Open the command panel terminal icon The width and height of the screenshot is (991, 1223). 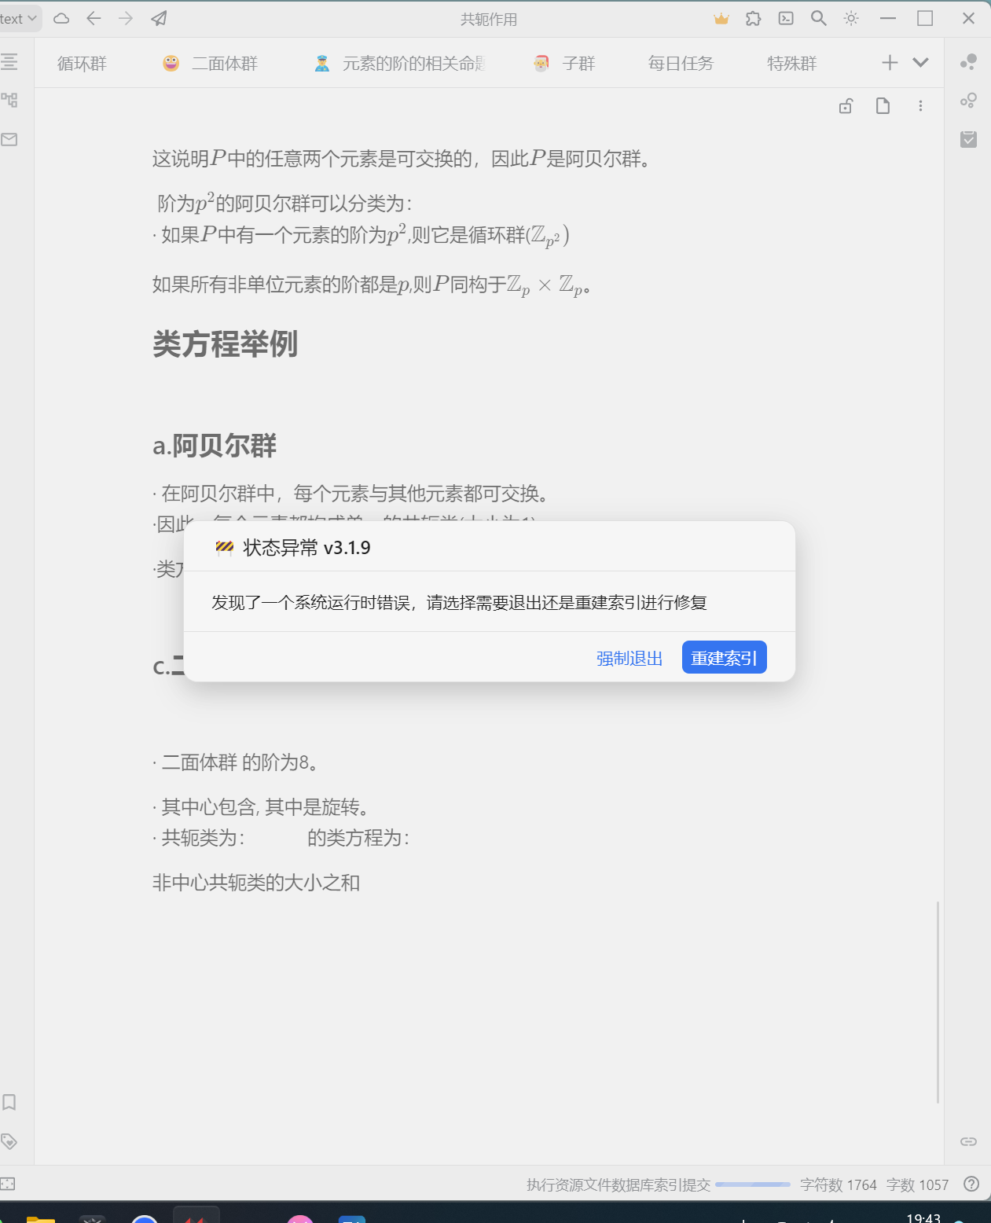(786, 18)
